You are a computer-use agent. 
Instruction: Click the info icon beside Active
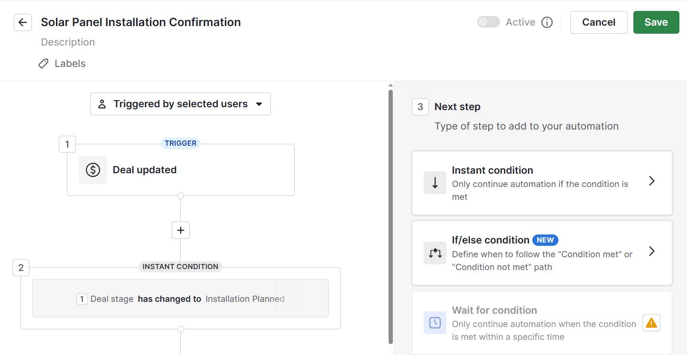(547, 22)
